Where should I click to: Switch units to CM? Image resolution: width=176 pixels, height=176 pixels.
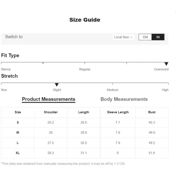click(145, 37)
